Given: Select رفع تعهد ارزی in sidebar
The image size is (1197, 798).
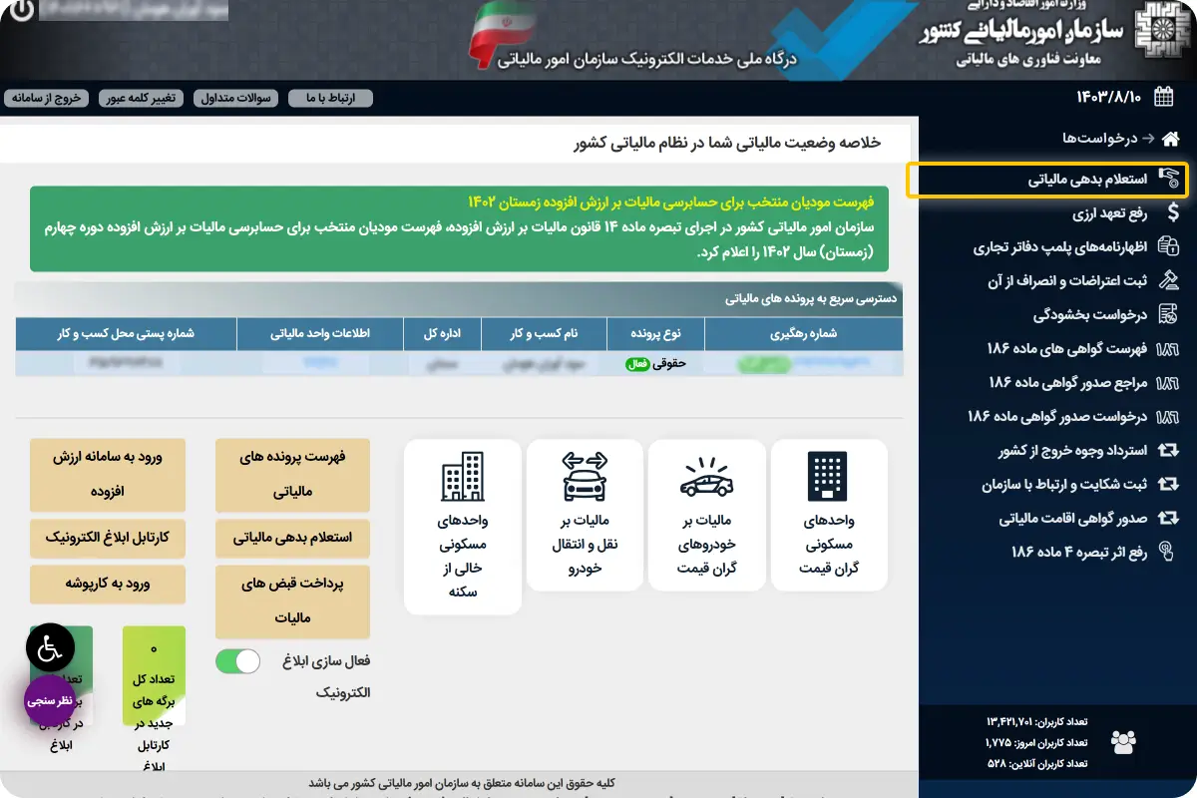Looking at the screenshot, I should coord(1110,213).
